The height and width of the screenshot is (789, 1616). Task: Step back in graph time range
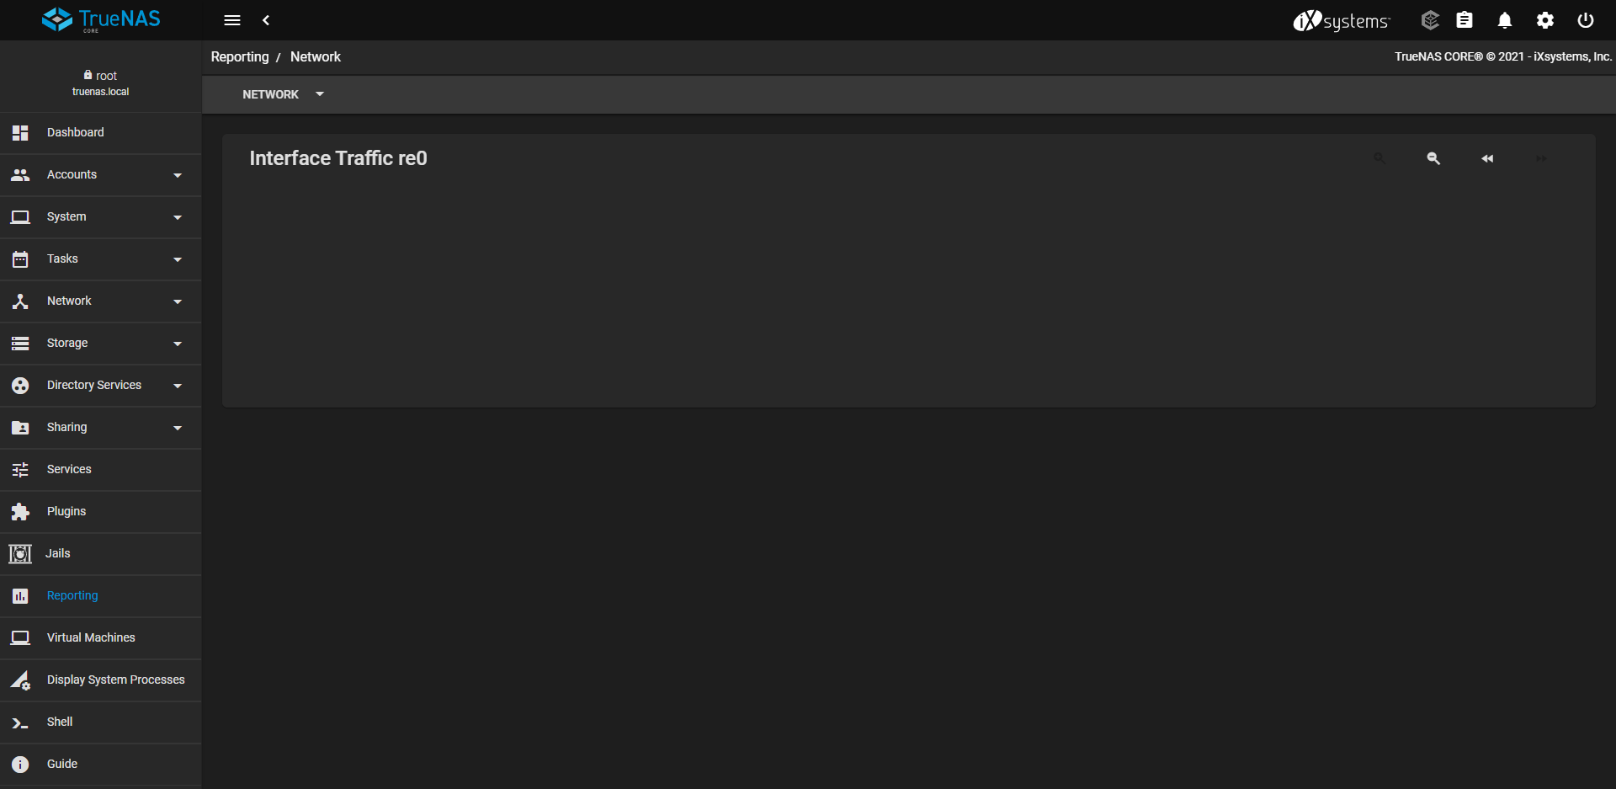point(1487,158)
